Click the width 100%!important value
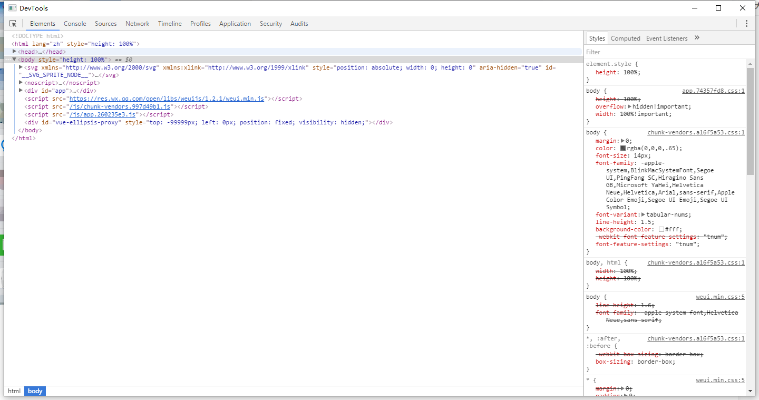The height and width of the screenshot is (400, 759). [x=644, y=114]
